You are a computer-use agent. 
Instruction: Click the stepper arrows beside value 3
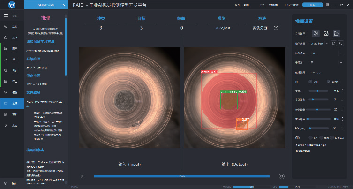[x=342, y=99]
